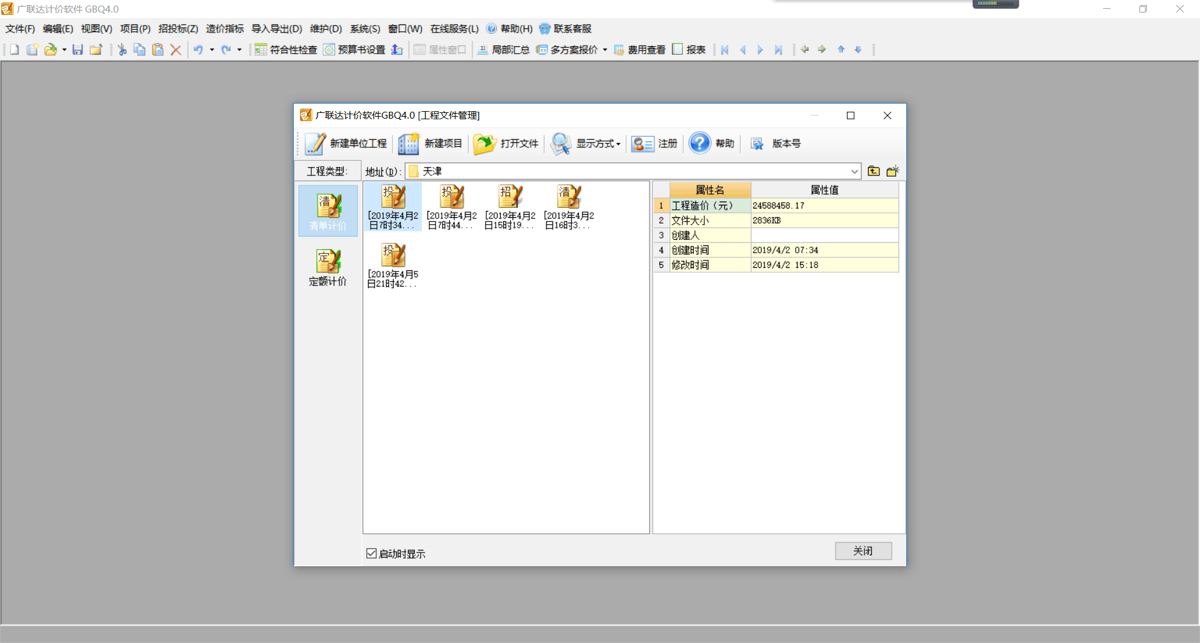This screenshot has height=643, width=1200.
Task: Click the save disk icon
Action: click(x=77, y=49)
